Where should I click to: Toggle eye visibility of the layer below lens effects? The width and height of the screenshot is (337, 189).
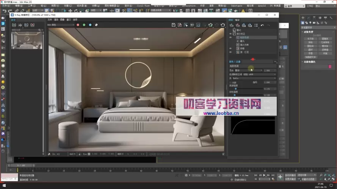click(x=230, y=48)
